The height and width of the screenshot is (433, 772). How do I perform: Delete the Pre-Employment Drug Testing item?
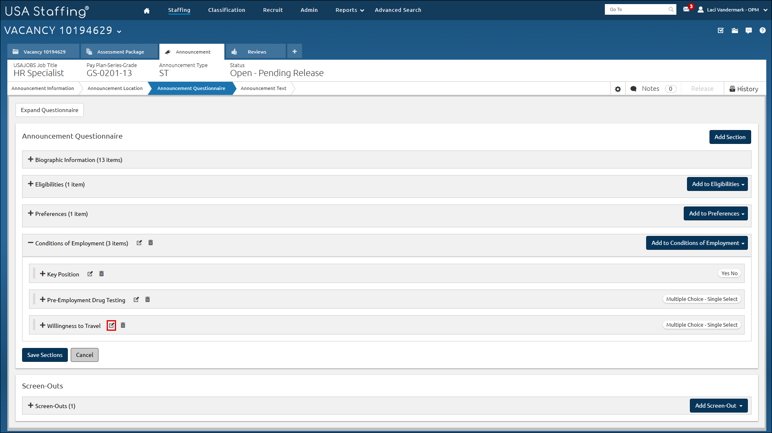pos(148,300)
